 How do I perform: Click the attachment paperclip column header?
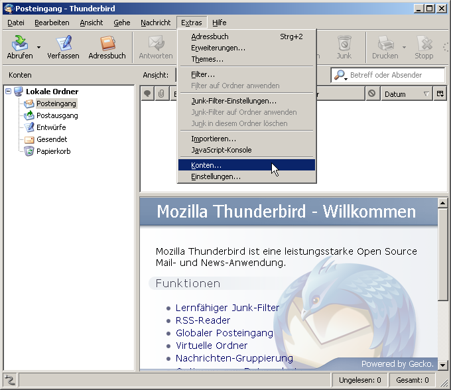(x=161, y=94)
